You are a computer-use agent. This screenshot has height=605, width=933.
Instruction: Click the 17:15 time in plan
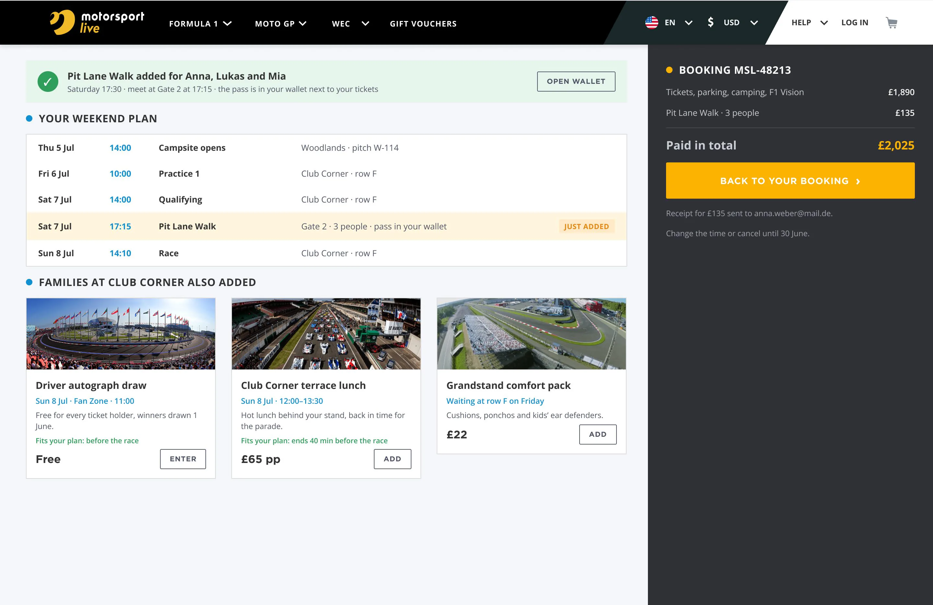(120, 226)
